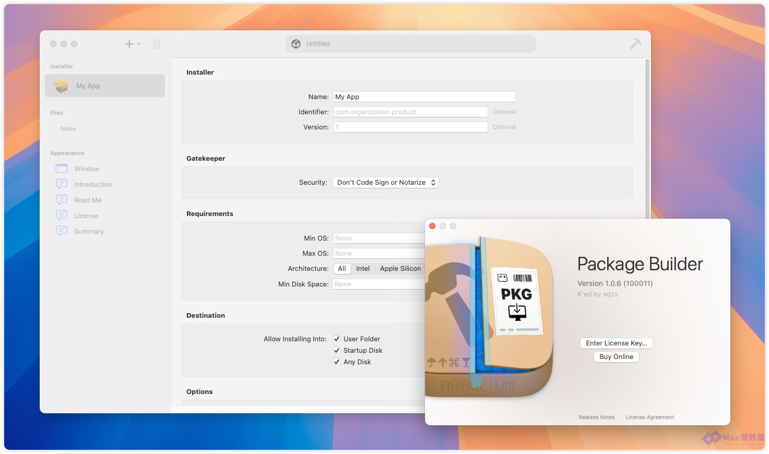
Task: Click the 'Requirements' section heading
Action: click(x=210, y=214)
